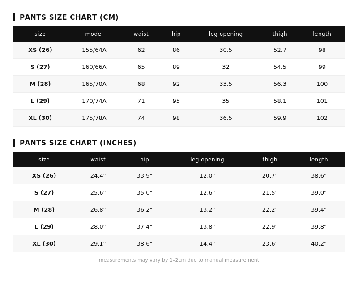Click the Pants Size Chart (Inches) heading

tap(78, 143)
